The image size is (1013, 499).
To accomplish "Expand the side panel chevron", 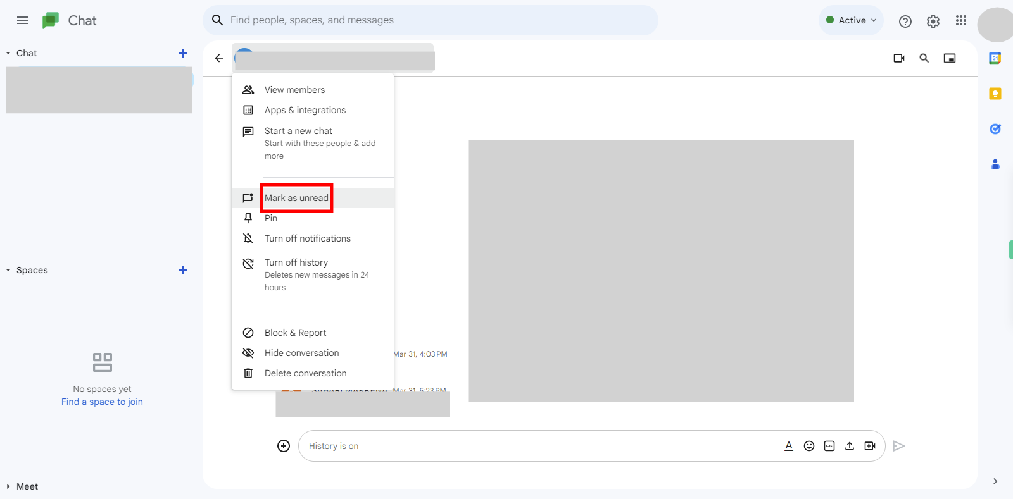I will tap(995, 481).
